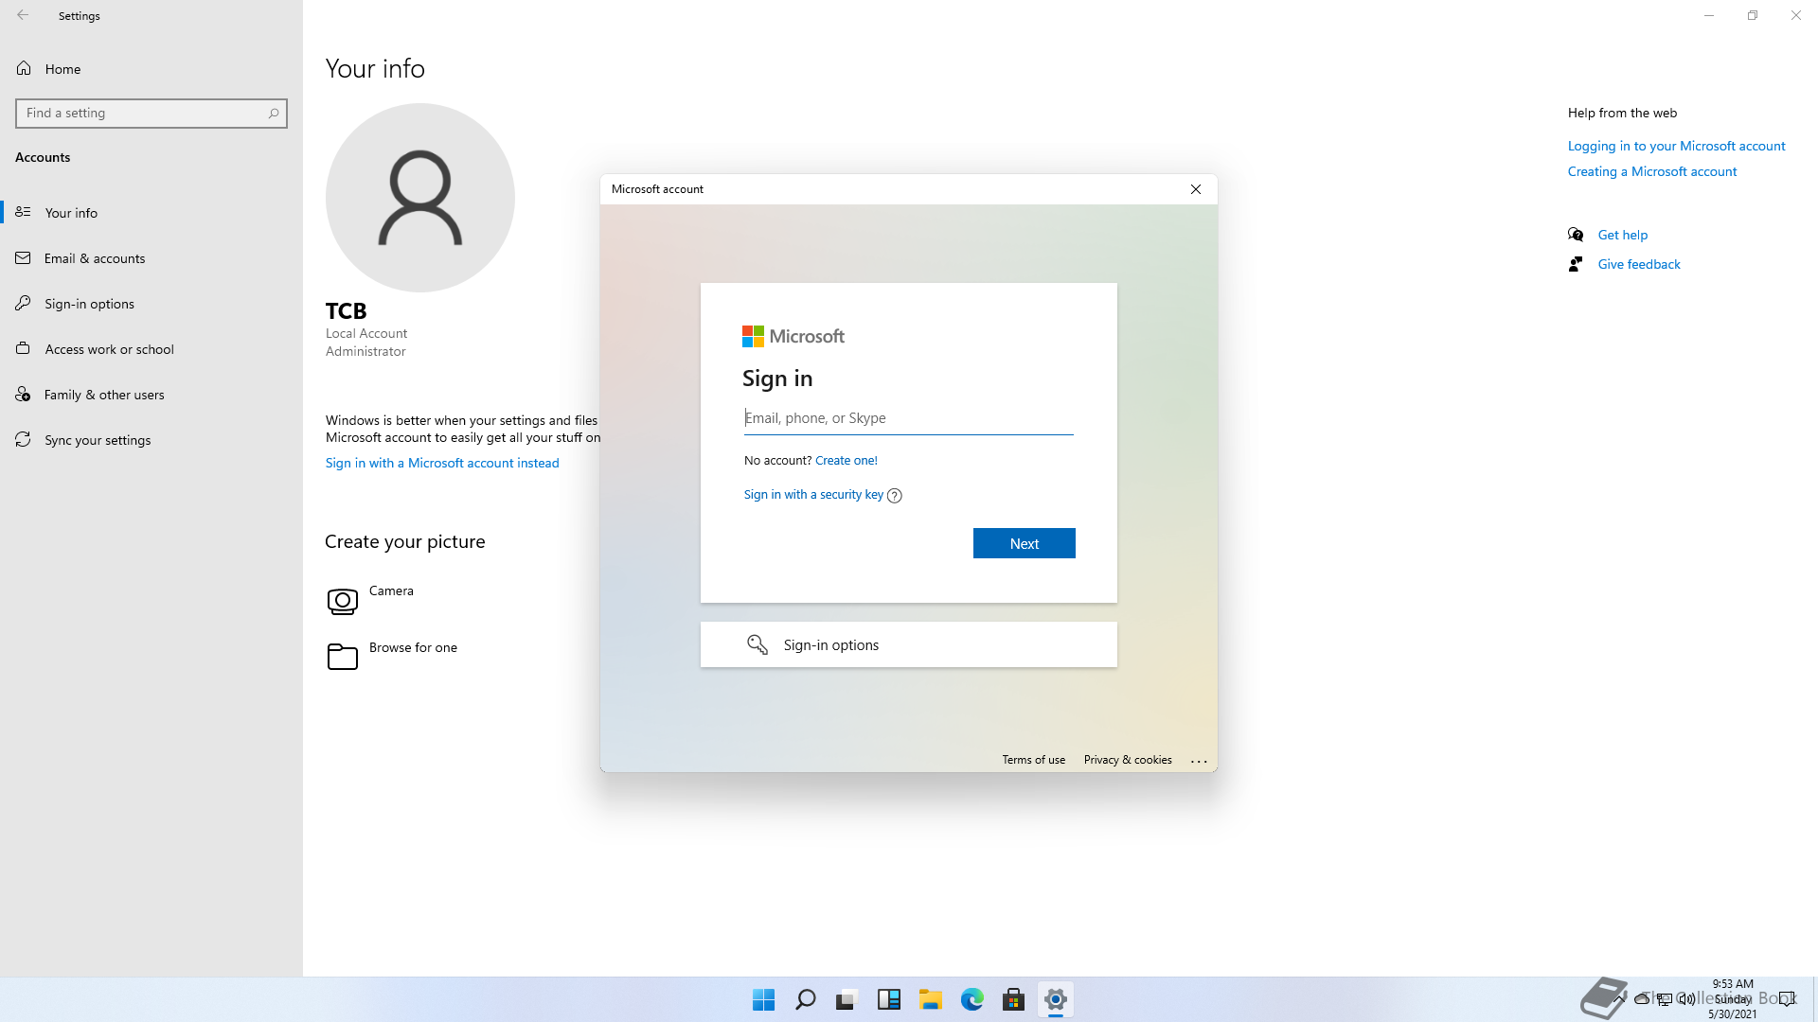Click the key icon beside Sign-in options
This screenshot has height=1022, width=1818.
tap(757, 644)
